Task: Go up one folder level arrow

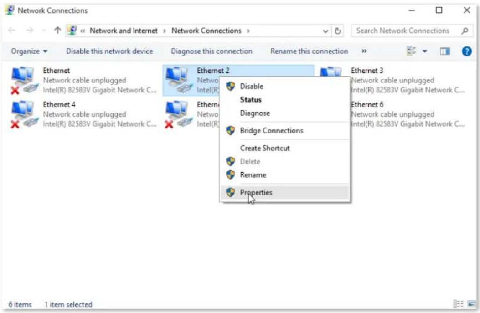Action: coord(57,30)
